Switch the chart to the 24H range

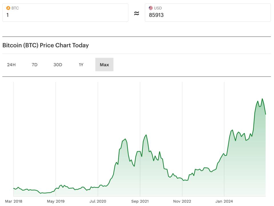pos(11,64)
